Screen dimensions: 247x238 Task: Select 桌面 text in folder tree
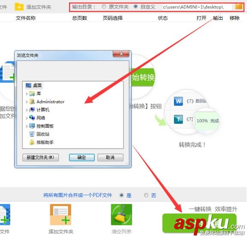pyautogui.click(x=37, y=86)
